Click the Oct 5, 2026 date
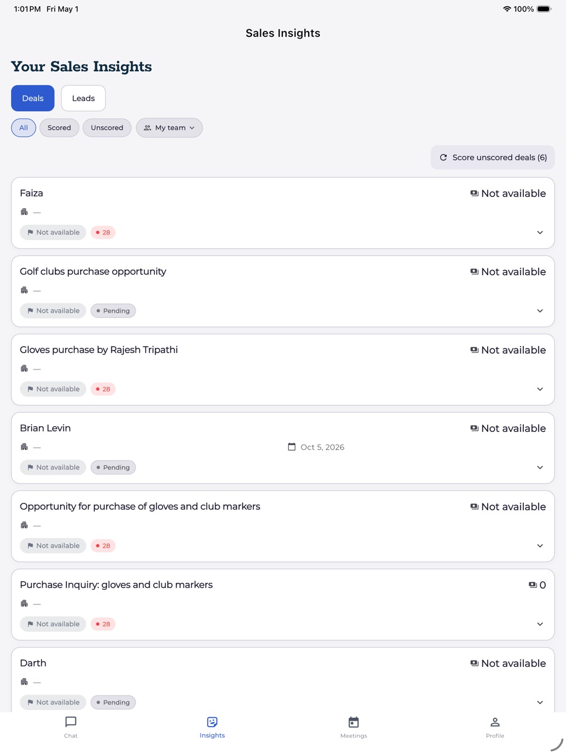Viewport: 566px width, 754px height. [x=322, y=447]
